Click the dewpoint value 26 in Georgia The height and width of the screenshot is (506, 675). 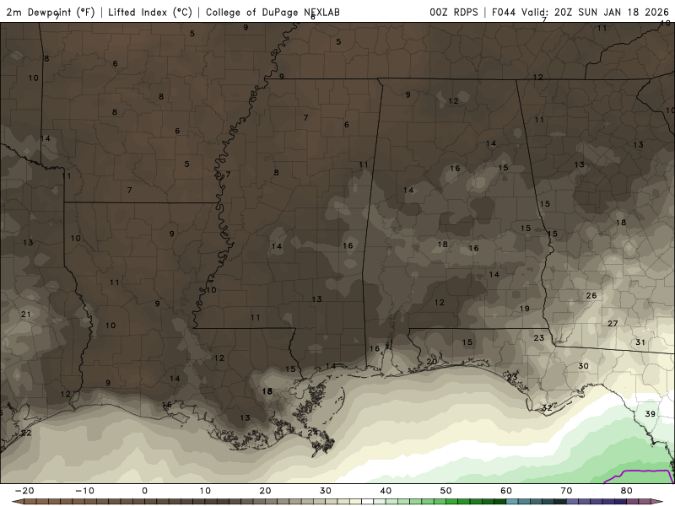(591, 295)
